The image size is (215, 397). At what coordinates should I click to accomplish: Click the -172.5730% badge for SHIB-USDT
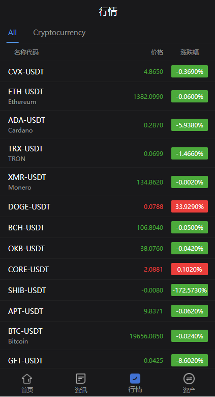click(190, 290)
